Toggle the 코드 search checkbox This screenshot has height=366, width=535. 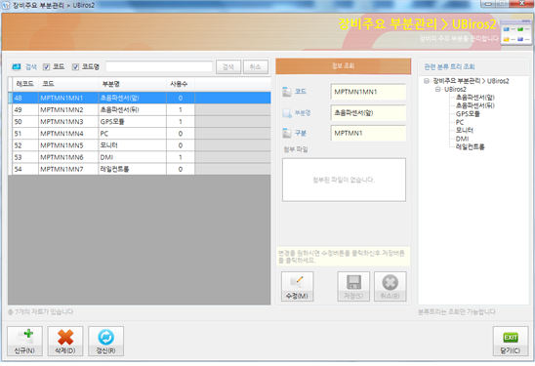pyautogui.click(x=47, y=66)
